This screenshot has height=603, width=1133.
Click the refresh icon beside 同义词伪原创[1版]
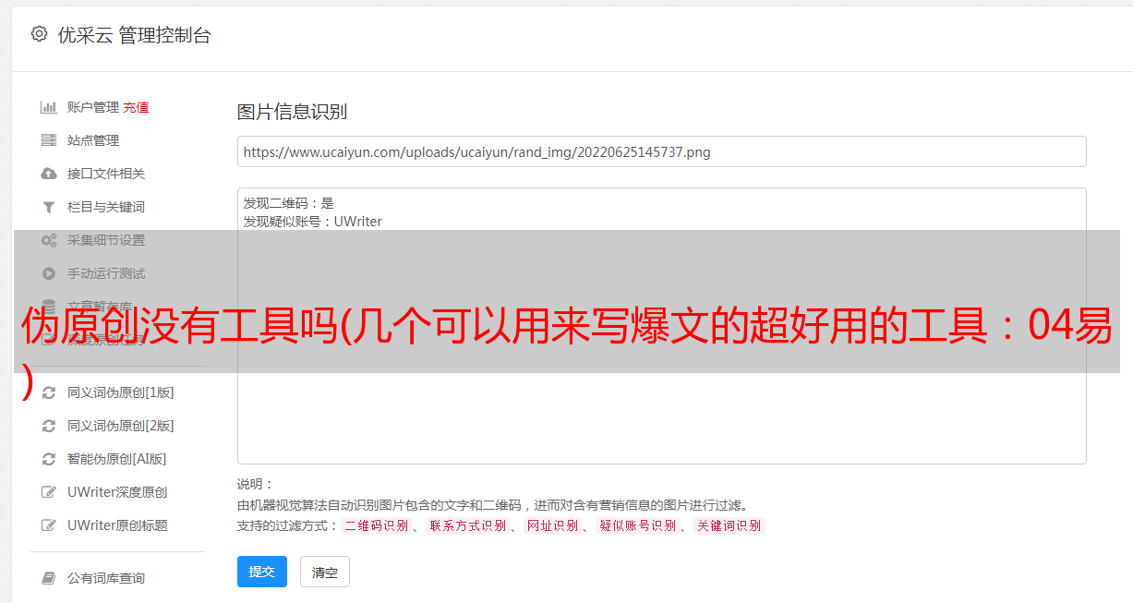coord(49,392)
